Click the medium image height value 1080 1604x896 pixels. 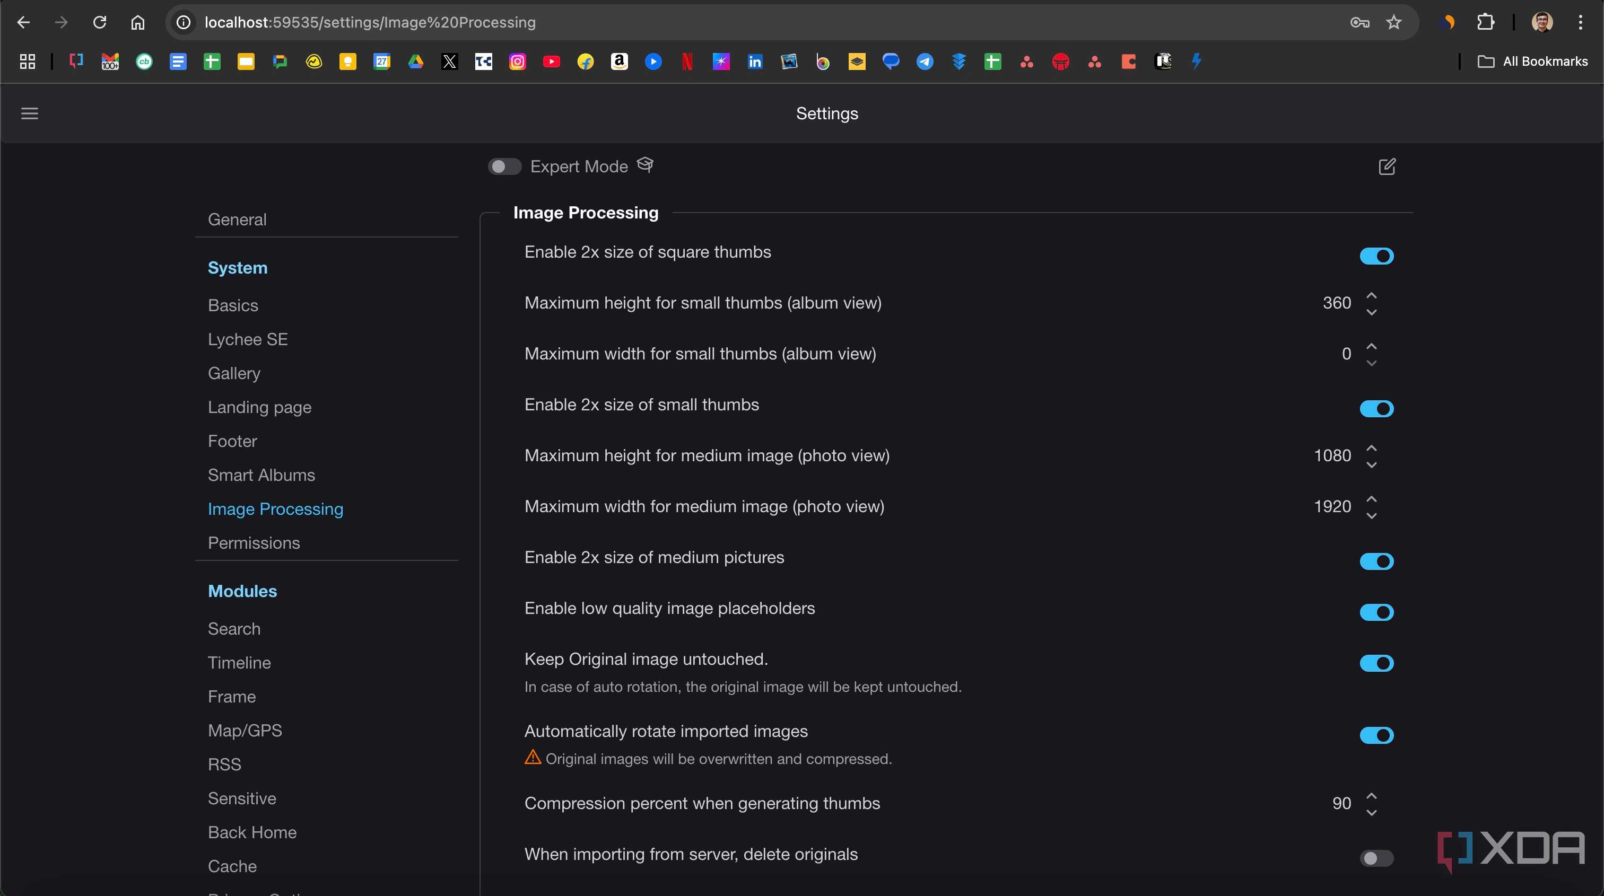(1332, 455)
